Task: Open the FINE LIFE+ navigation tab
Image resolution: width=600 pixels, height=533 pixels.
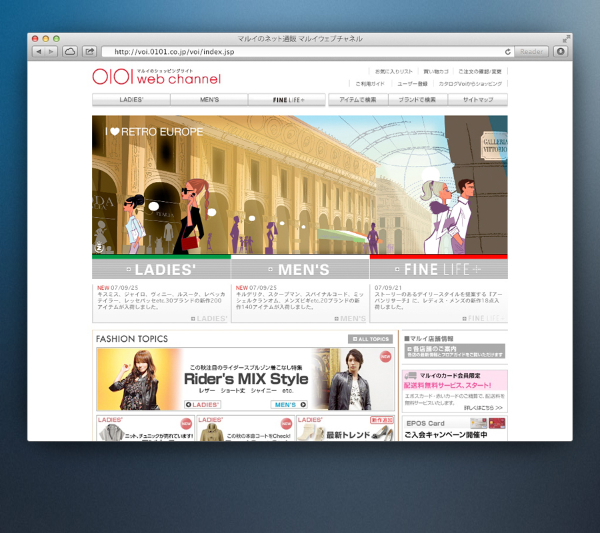Action: 287,100
